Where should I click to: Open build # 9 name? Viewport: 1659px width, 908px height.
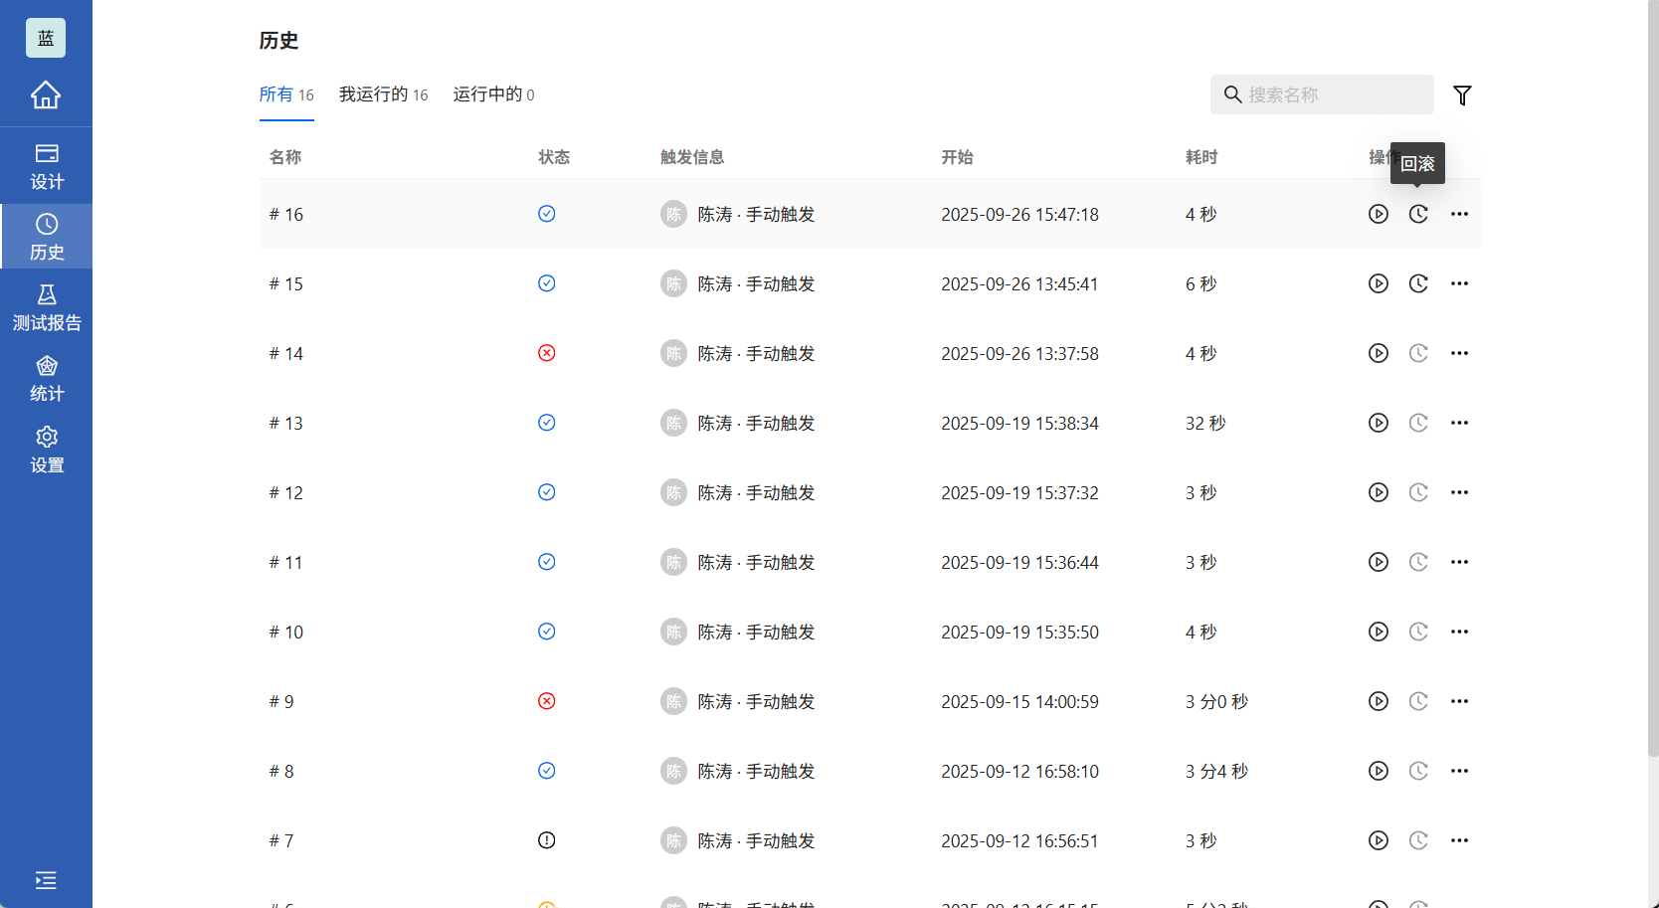[281, 701]
